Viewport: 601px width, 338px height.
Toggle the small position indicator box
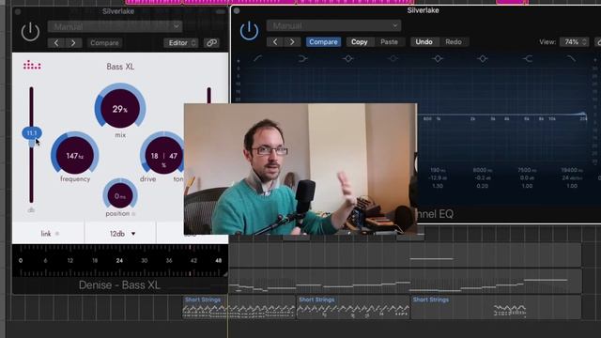point(133,214)
